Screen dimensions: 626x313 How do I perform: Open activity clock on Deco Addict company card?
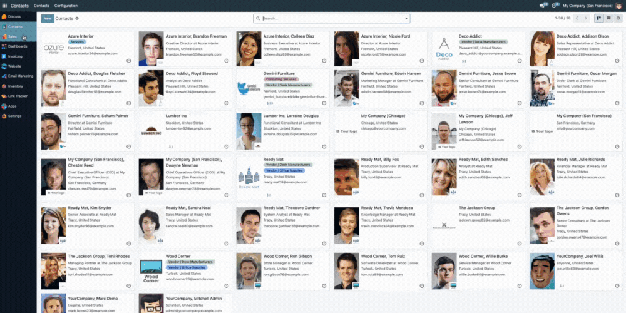tap(520, 61)
